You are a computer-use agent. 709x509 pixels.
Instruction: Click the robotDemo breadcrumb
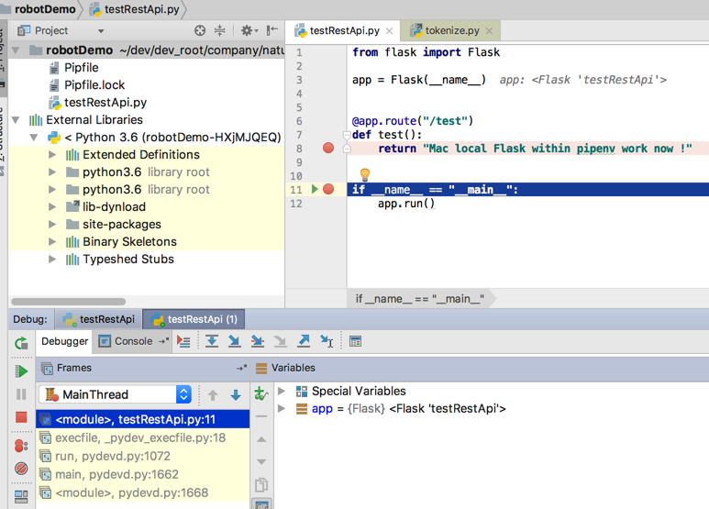(x=43, y=9)
